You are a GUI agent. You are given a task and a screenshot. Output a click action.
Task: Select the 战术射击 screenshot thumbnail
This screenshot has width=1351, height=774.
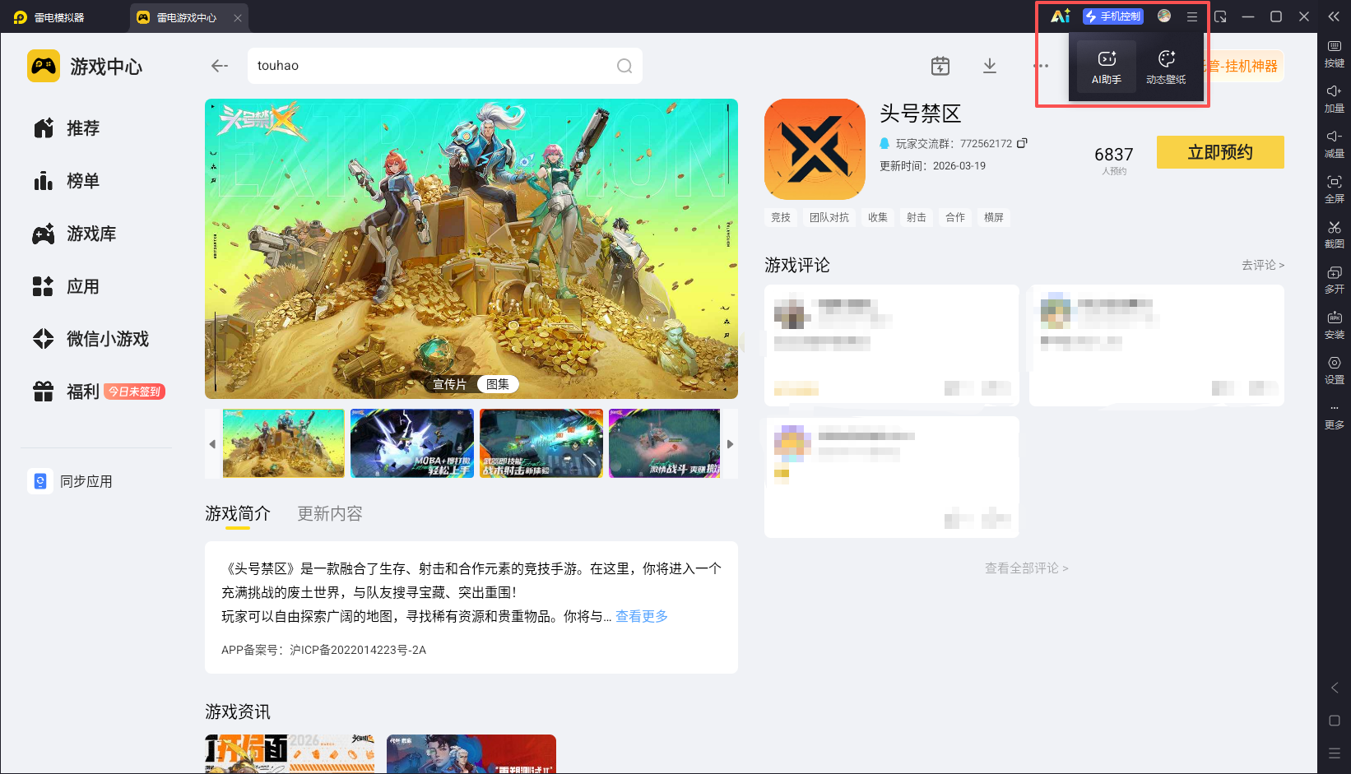point(541,443)
